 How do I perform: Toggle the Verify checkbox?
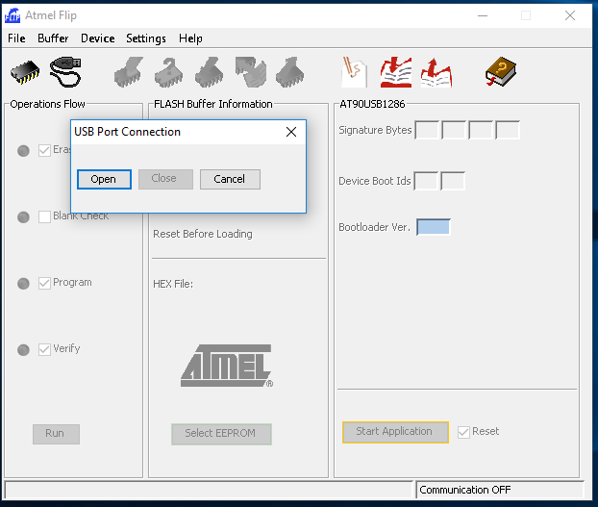(x=44, y=349)
